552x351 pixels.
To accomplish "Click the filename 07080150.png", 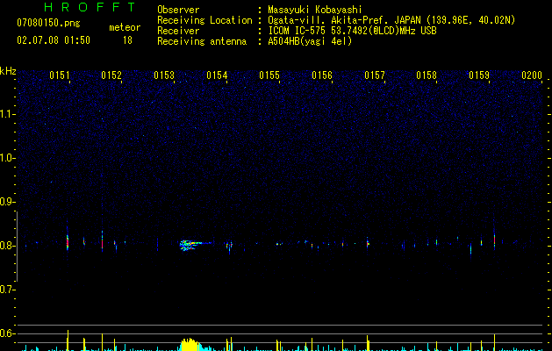I will (x=48, y=24).
